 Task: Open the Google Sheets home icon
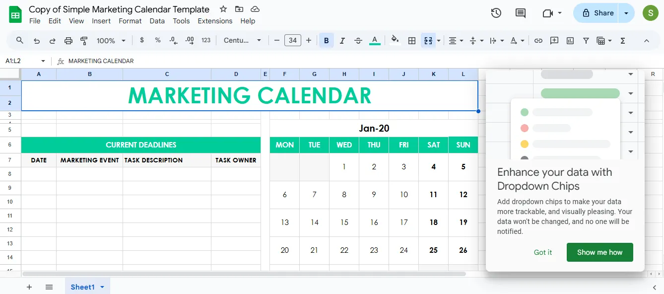[x=15, y=14]
